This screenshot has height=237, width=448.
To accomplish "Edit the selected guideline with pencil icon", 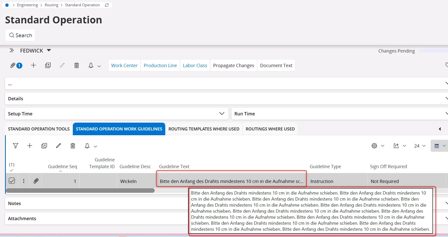I will click(59, 146).
